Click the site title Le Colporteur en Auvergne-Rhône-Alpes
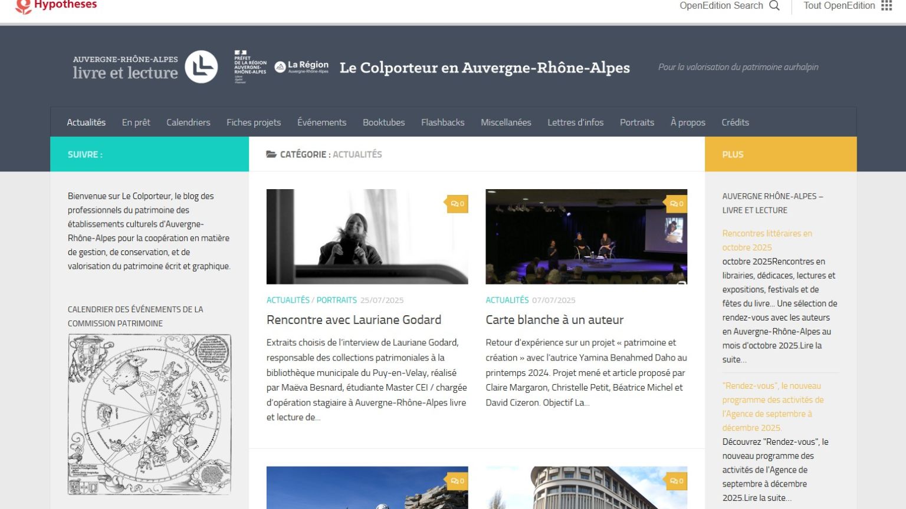The image size is (906, 509). pyautogui.click(x=484, y=68)
